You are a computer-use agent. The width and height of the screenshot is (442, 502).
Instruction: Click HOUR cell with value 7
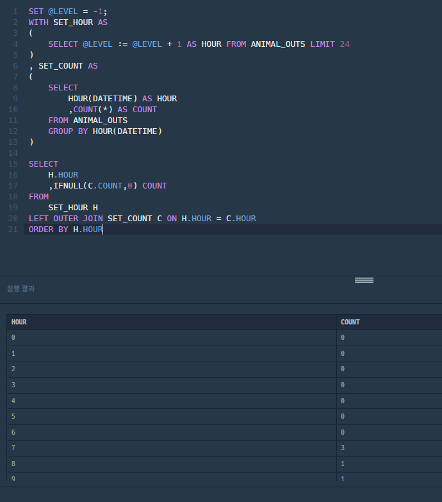[x=172, y=448]
